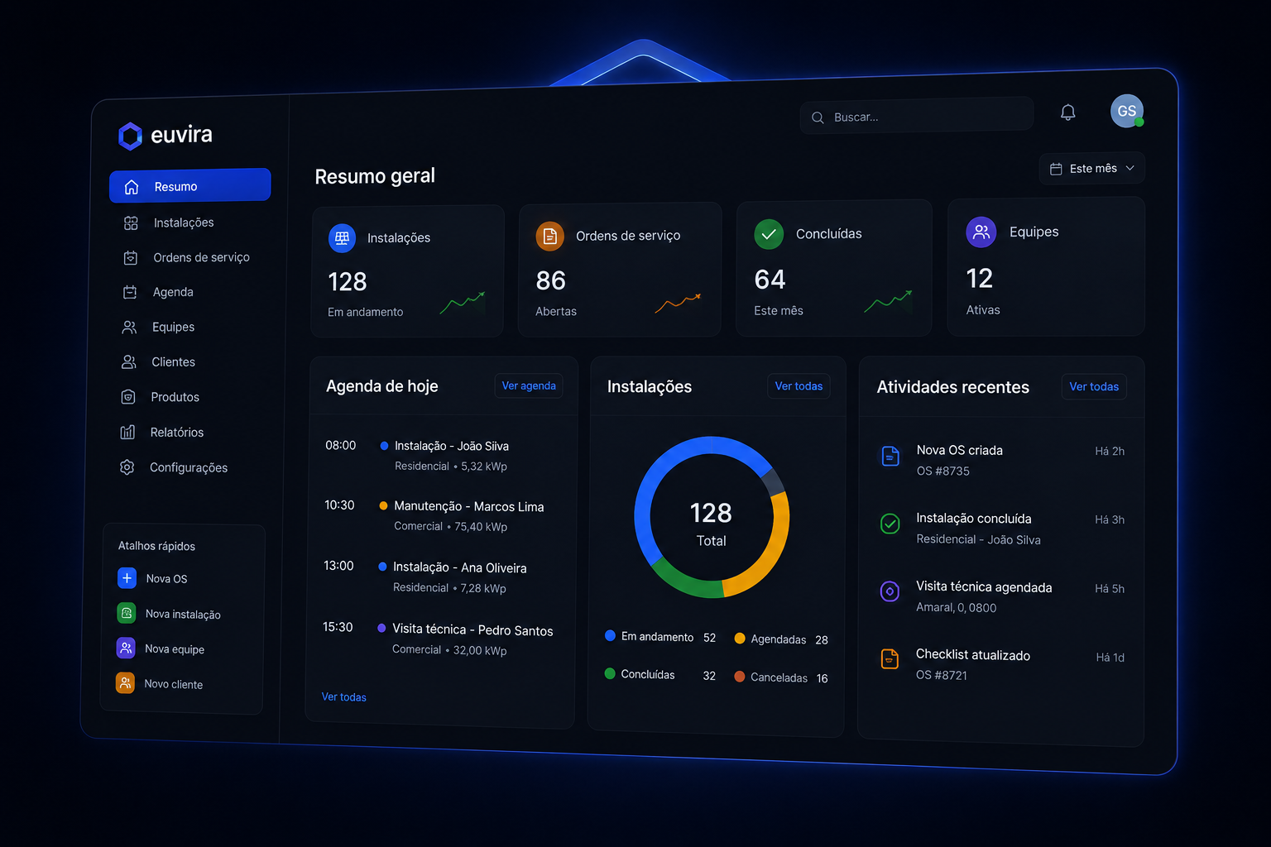Click the Novo cliente shortcut label
The height and width of the screenshot is (847, 1271).
173,684
